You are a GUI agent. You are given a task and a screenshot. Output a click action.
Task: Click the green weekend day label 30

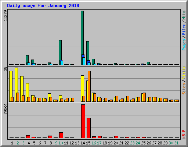(x=171, y=143)
